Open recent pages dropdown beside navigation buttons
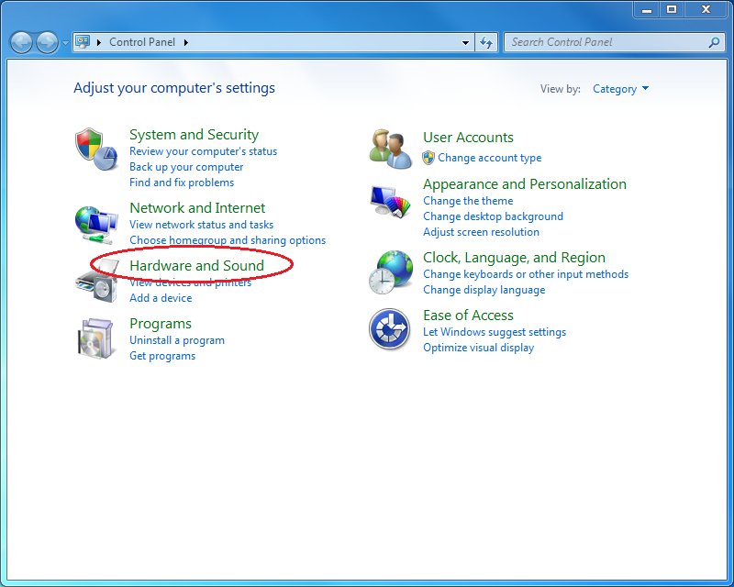 click(65, 43)
